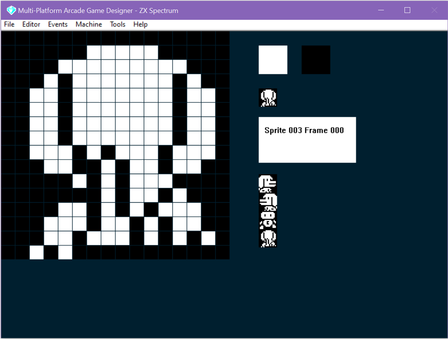448x339 pixels.
Task: Open the Editor menu
Action: click(x=31, y=24)
